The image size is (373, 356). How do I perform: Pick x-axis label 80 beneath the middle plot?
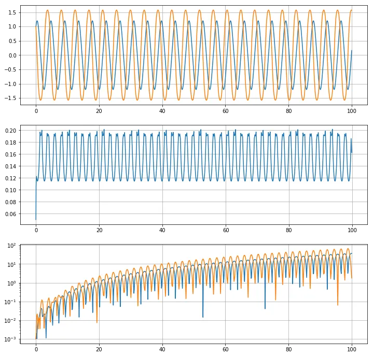point(289,230)
